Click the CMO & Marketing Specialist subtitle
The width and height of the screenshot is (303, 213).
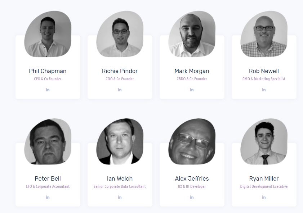(264, 79)
